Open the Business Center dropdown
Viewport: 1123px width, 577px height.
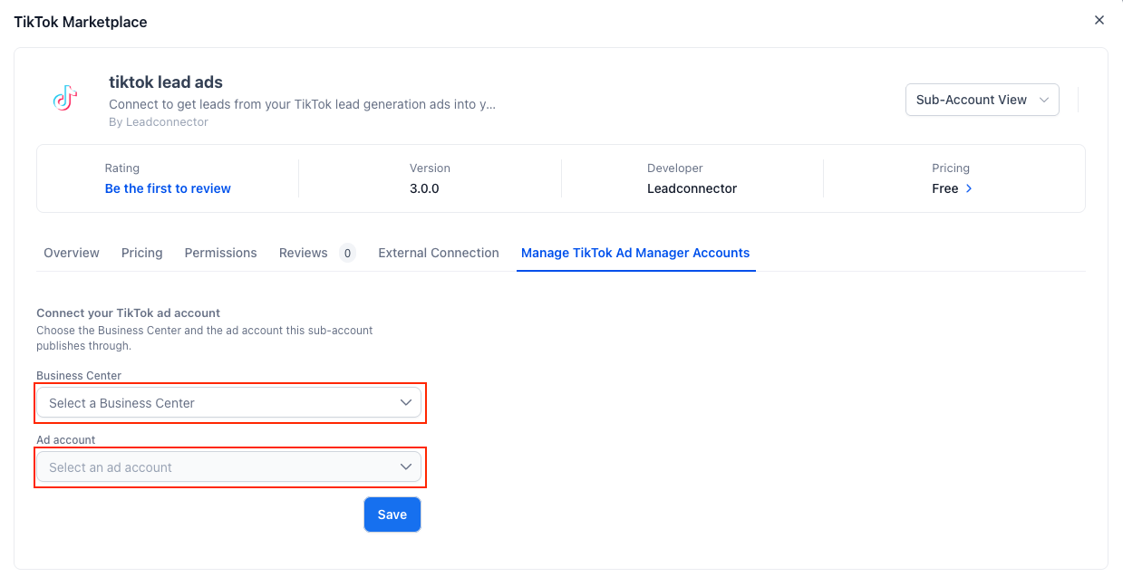[229, 403]
